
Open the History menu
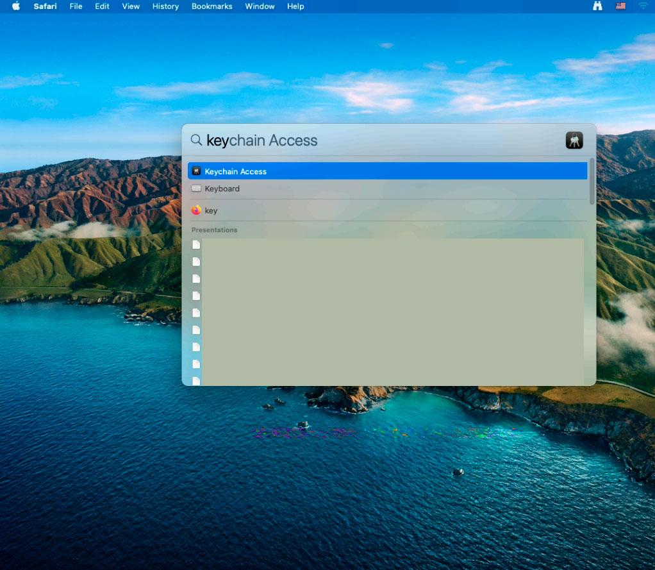pos(165,6)
